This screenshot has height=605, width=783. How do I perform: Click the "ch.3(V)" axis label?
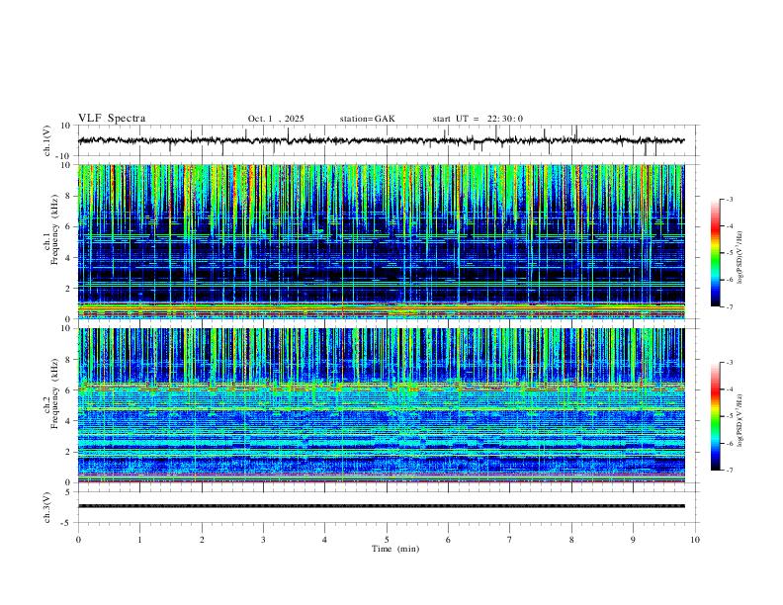click(47, 508)
